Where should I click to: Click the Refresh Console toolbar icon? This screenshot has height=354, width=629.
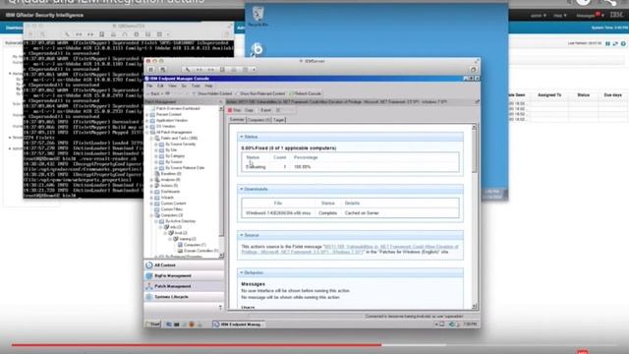pyautogui.click(x=292, y=93)
